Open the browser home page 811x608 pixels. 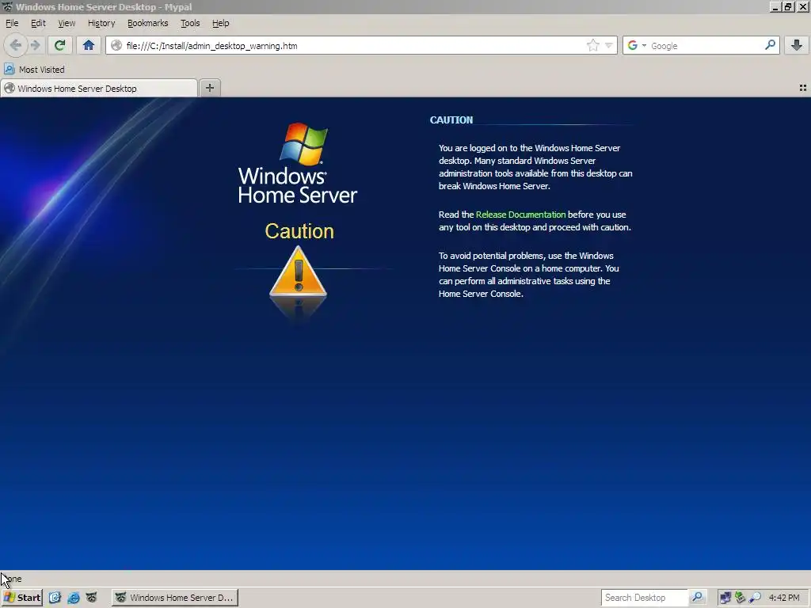click(89, 45)
